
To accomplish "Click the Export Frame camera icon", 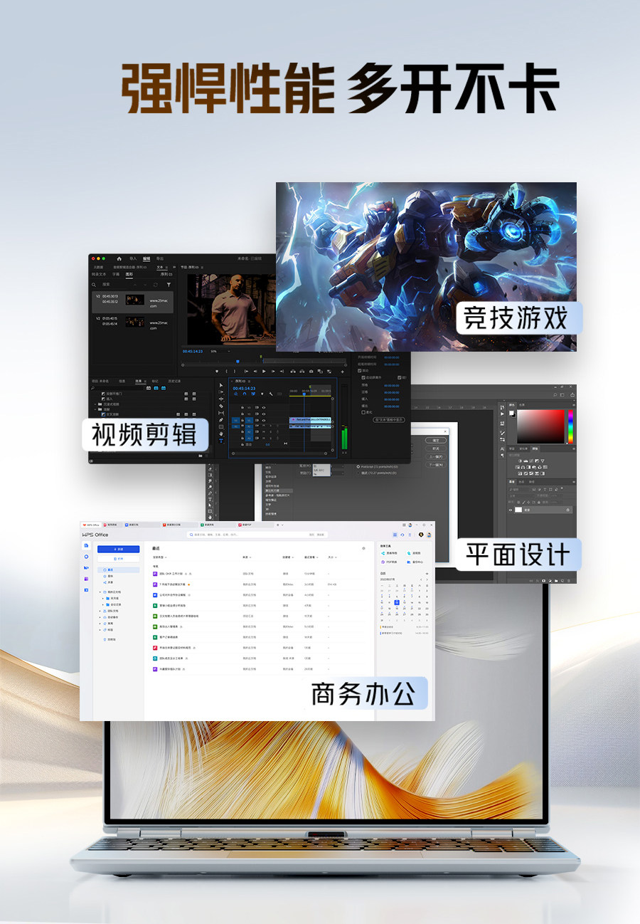I will (x=311, y=371).
